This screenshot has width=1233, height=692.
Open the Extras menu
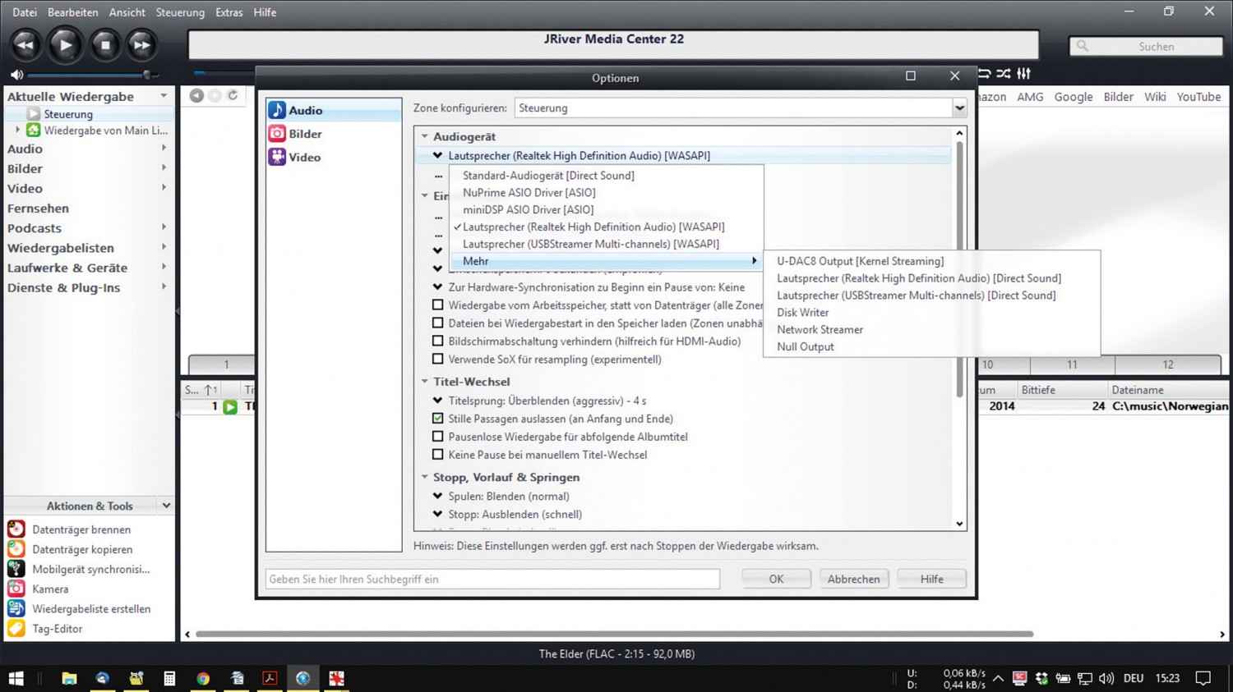coord(229,12)
